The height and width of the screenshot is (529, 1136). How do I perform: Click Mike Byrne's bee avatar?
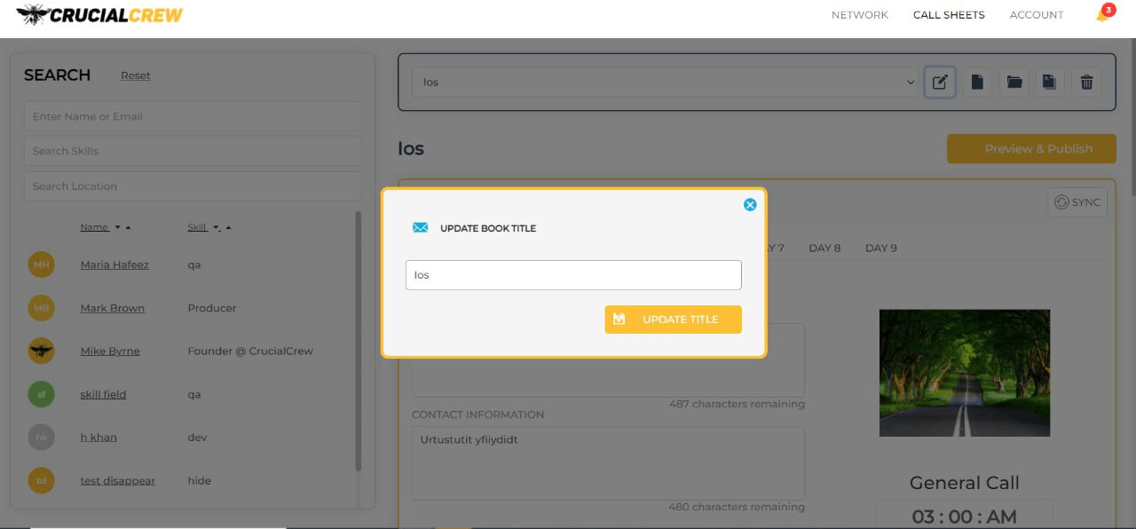click(41, 351)
